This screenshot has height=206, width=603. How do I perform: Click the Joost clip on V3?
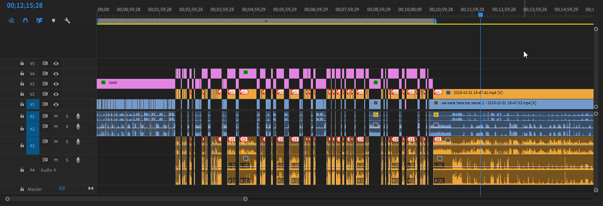point(135,83)
